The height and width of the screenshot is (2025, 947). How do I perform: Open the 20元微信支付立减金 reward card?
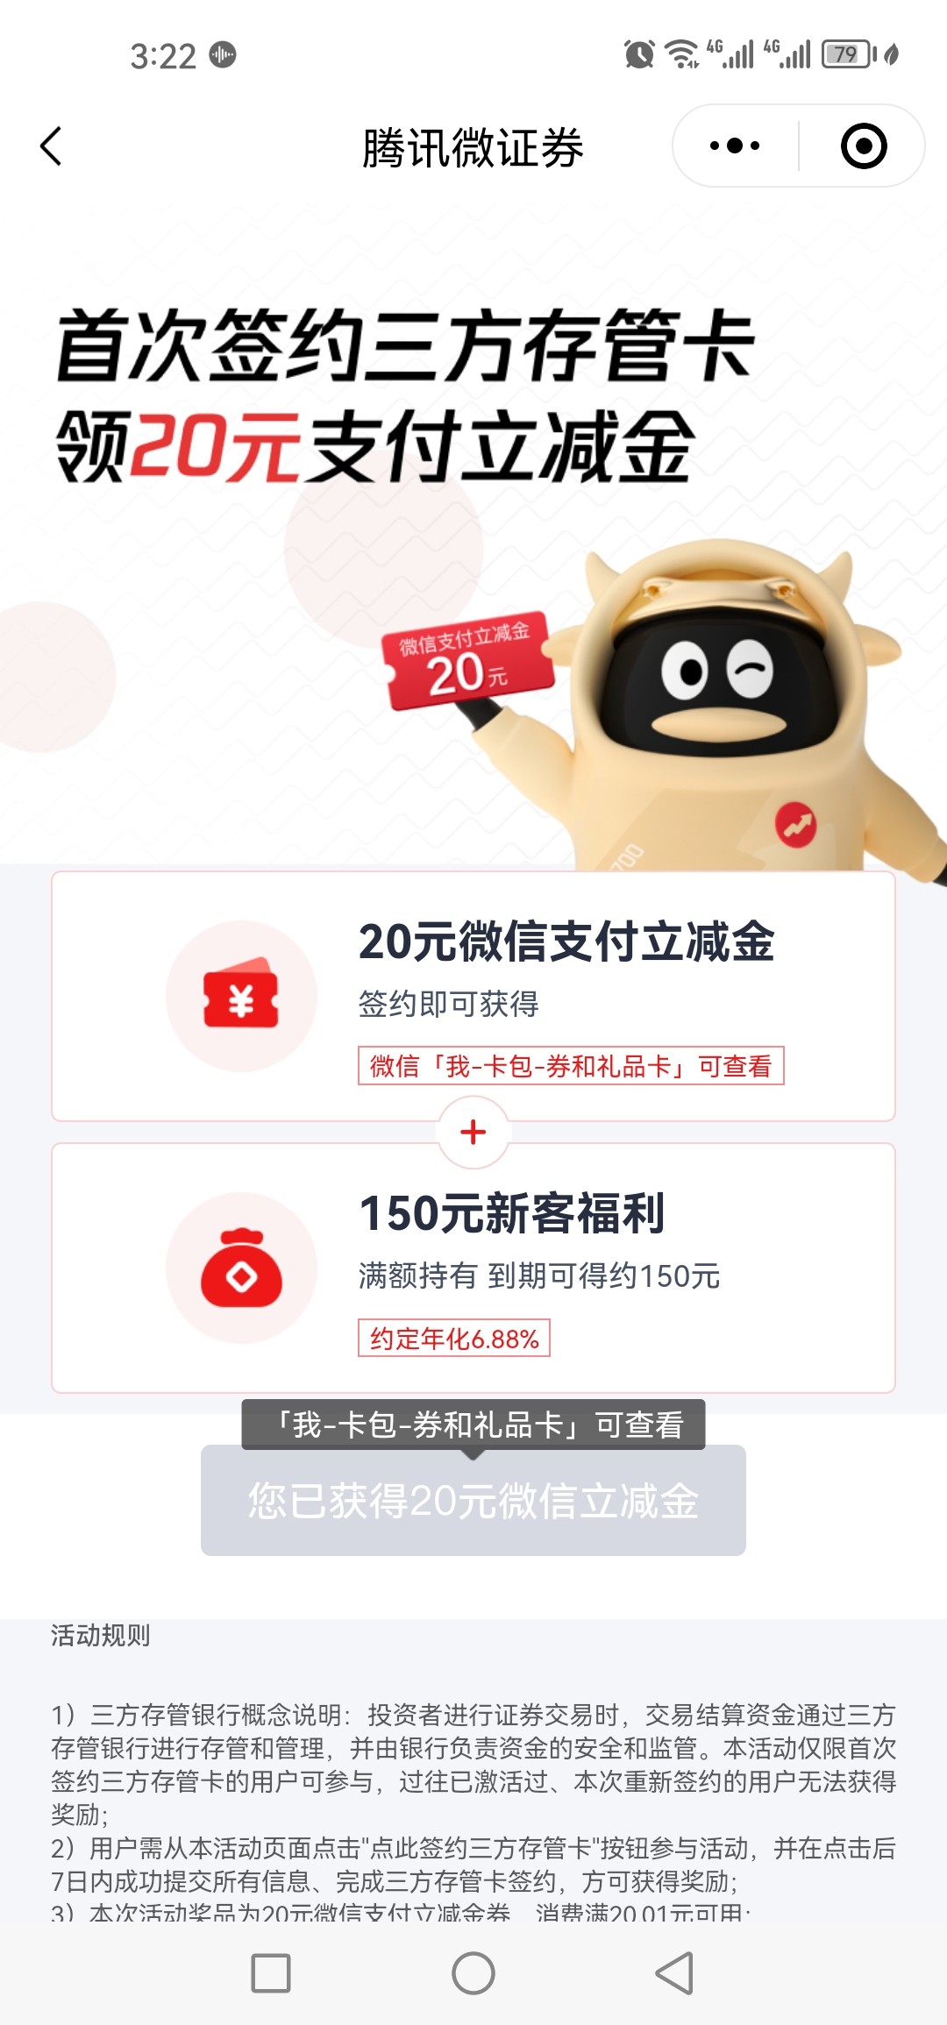coord(473,996)
